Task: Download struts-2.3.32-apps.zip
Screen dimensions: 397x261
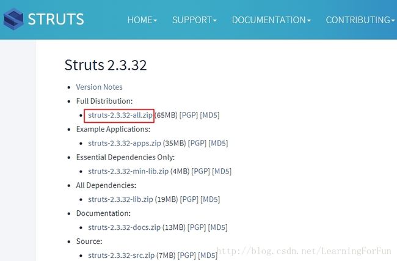Action: pos(125,143)
